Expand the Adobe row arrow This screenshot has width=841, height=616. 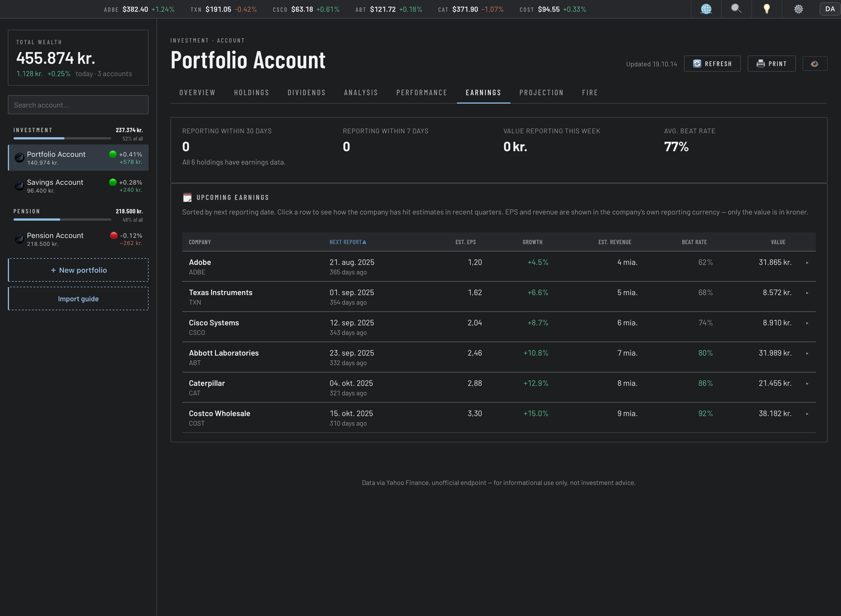[807, 263]
